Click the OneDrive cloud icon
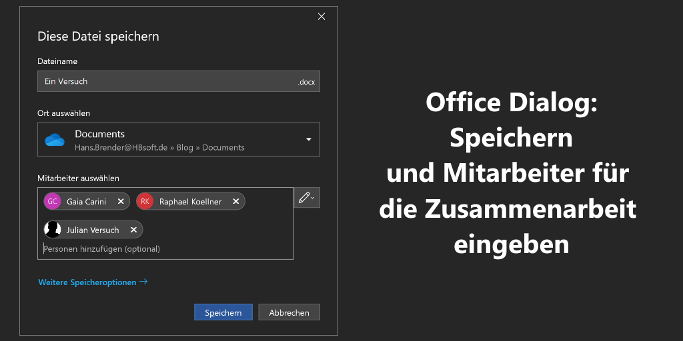683x341 pixels. pos(54,140)
